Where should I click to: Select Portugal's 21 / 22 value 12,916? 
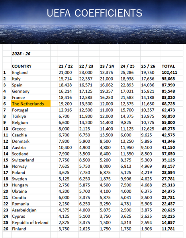click(x=65, y=110)
